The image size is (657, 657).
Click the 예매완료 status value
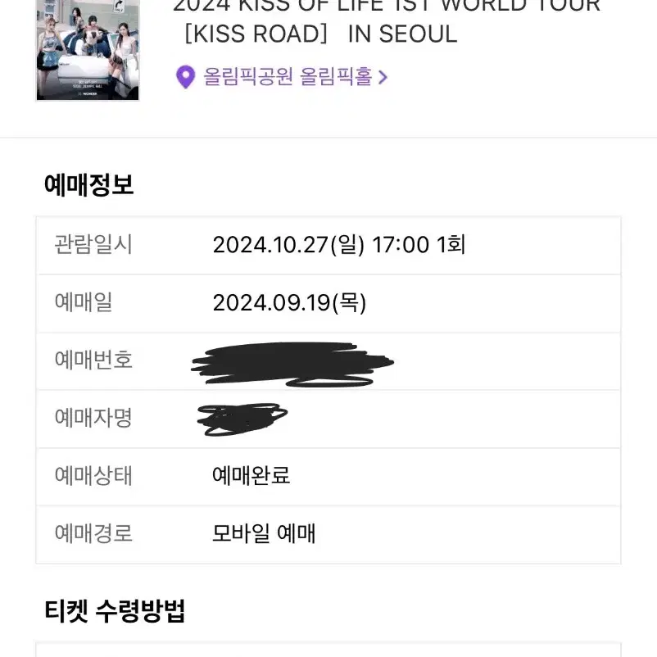pyautogui.click(x=251, y=476)
